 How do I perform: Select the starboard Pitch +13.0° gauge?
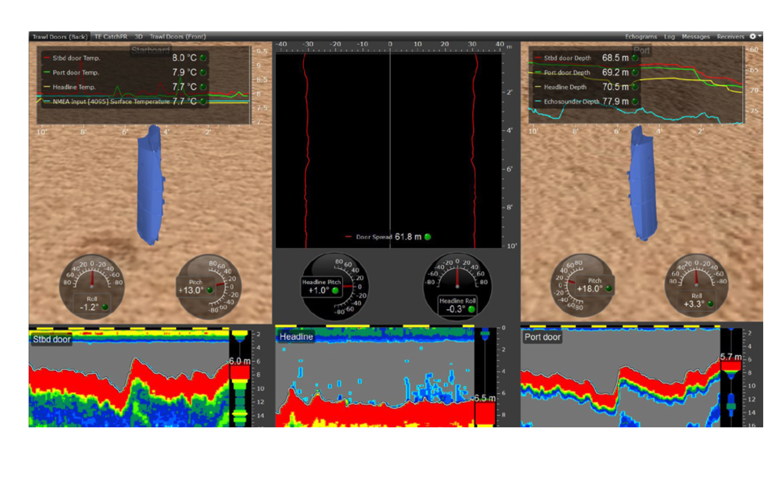click(x=208, y=287)
